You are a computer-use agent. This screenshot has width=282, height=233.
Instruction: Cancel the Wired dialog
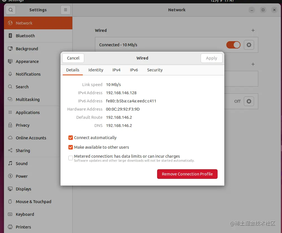[x=73, y=58]
